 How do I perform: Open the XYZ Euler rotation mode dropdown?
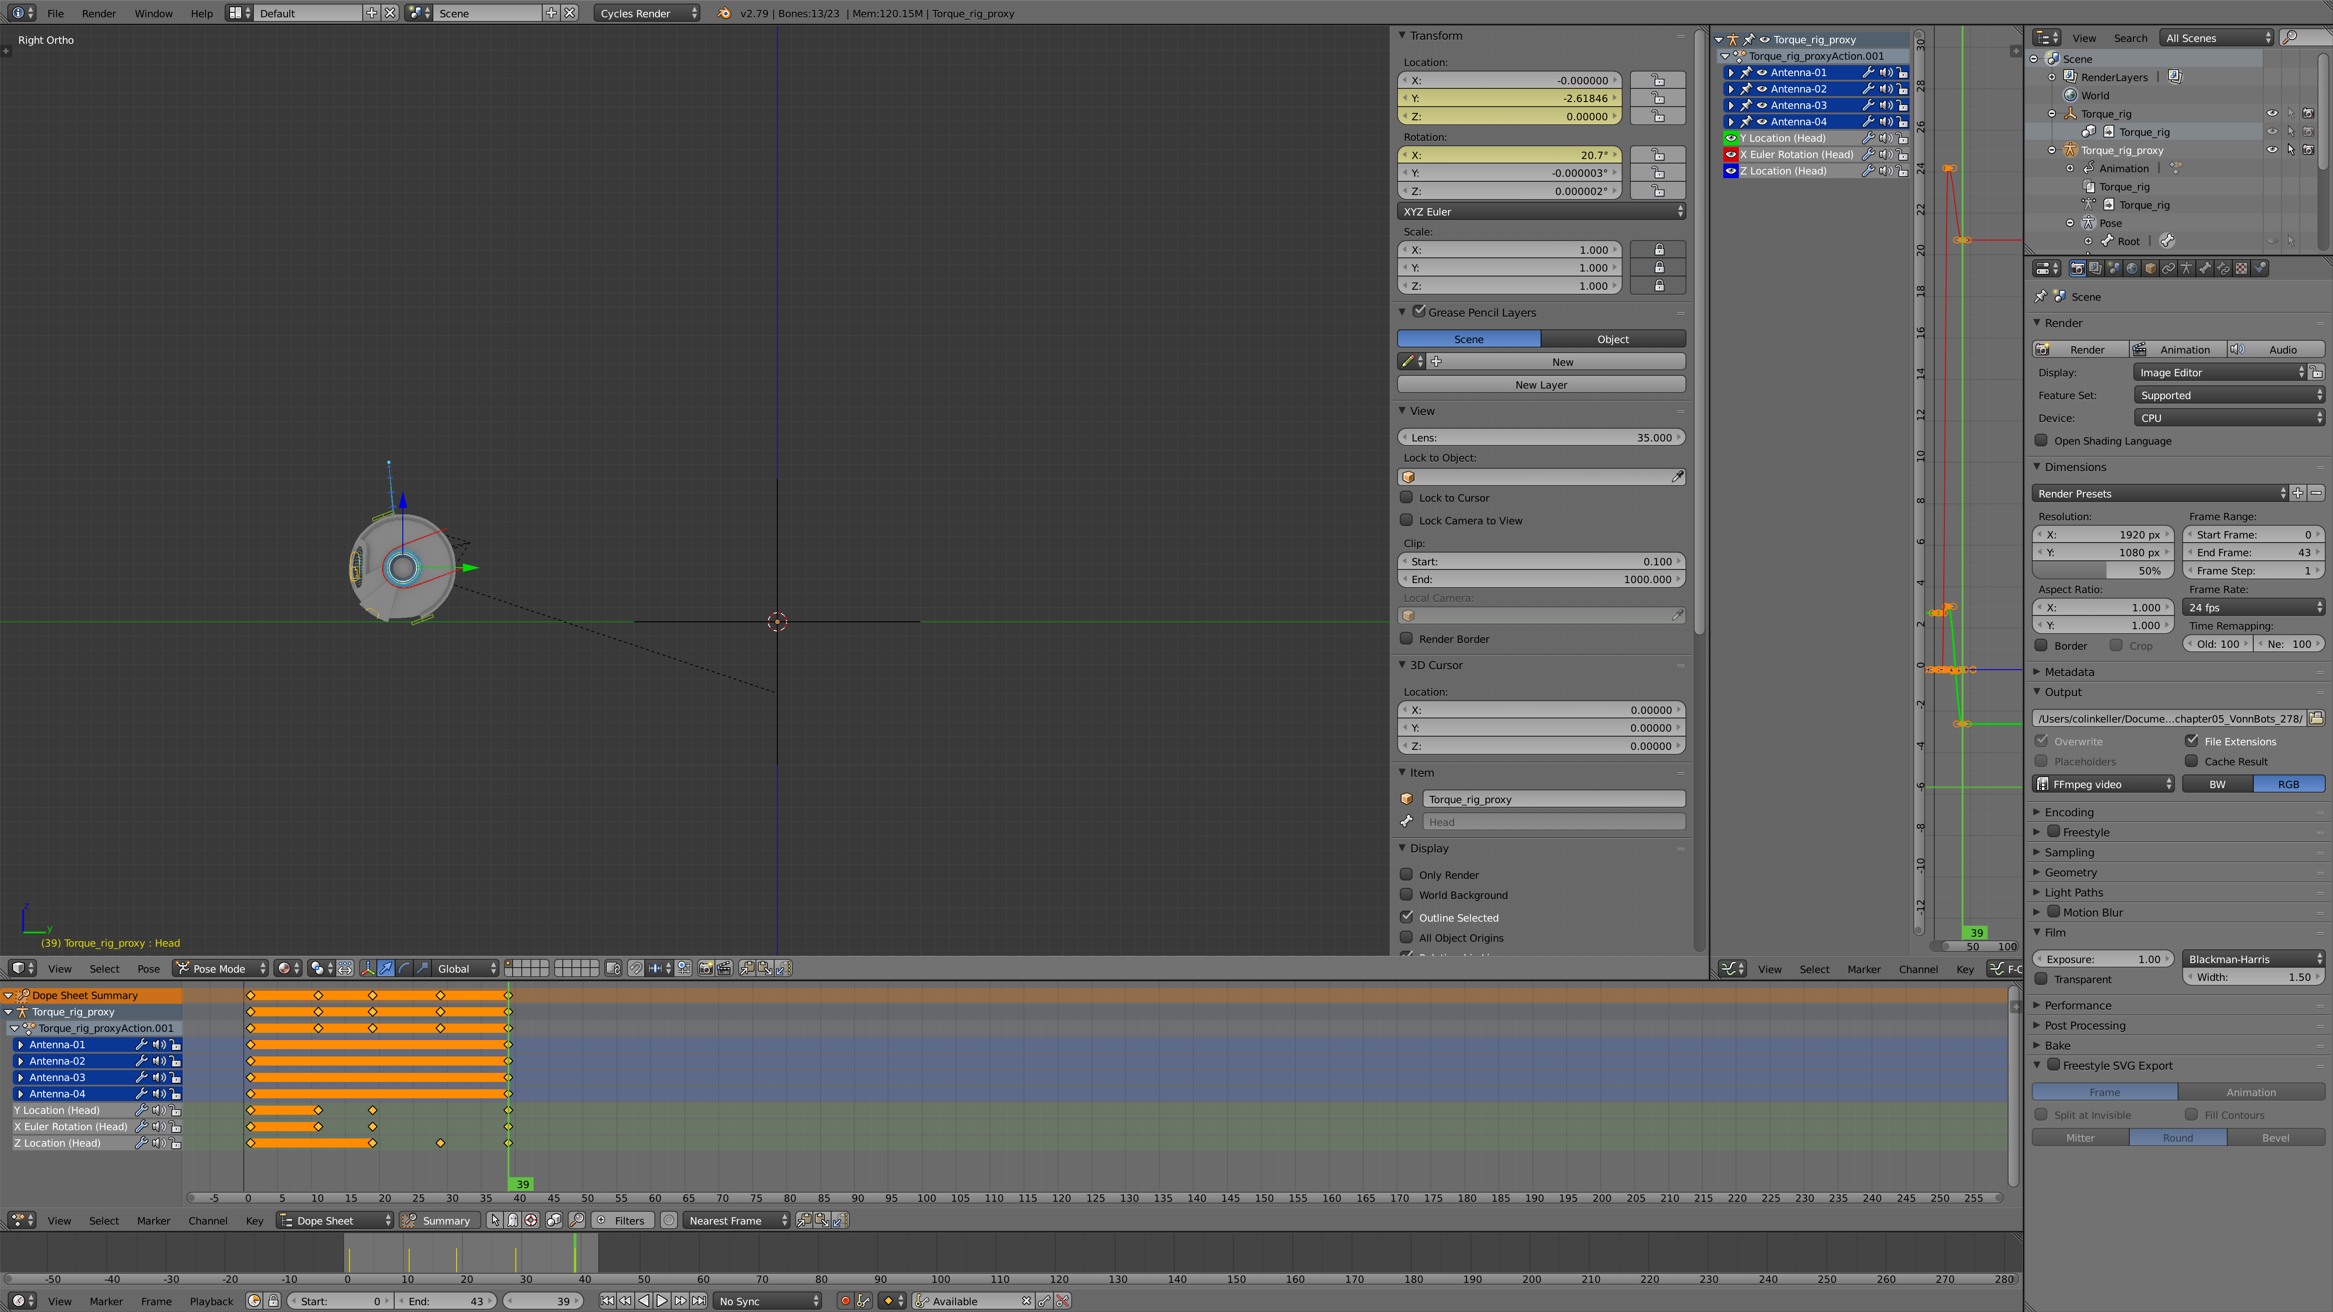click(x=1541, y=211)
